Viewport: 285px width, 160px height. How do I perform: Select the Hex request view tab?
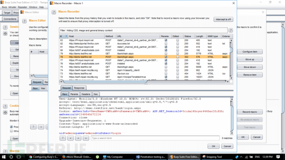coord(95,94)
